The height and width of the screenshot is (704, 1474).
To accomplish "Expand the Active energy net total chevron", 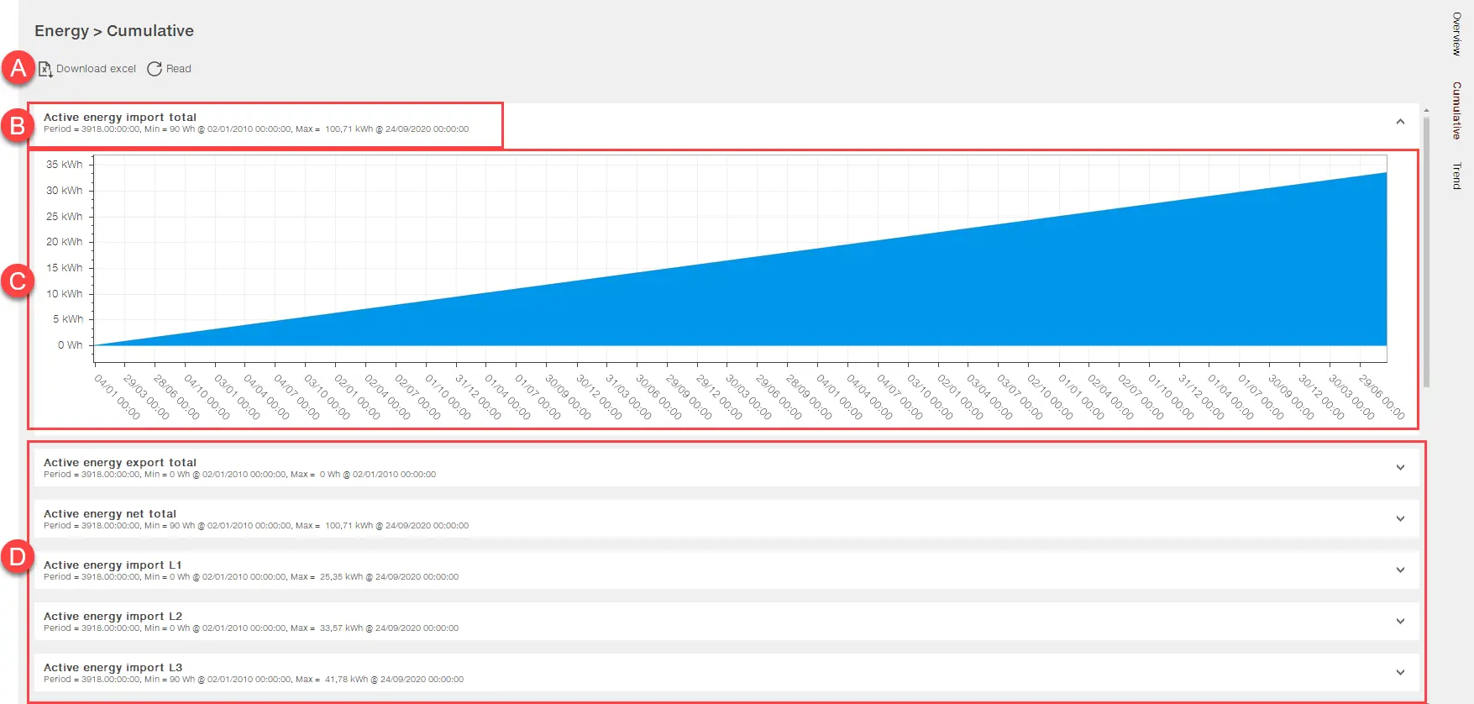I will click(1400, 519).
